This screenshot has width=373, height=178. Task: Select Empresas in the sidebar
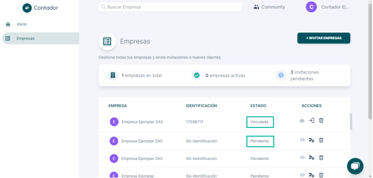click(x=40, y=38)
